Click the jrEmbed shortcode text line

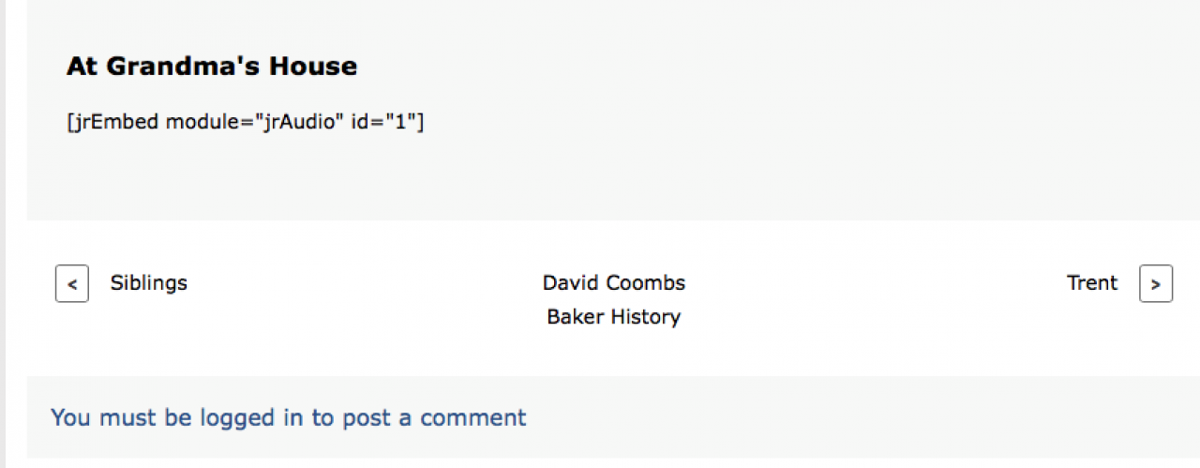[x=246, y=123]
